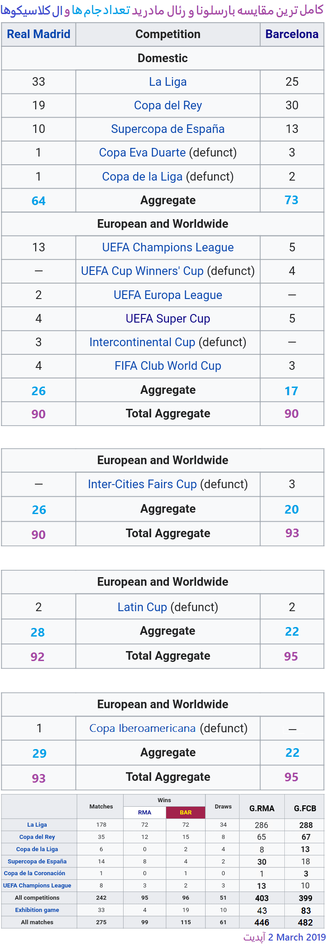Image resolution: width=326 pixels, height=946 pixels.
Task: Click the Exhibition game row link
Action: click(x=37, y=910)
